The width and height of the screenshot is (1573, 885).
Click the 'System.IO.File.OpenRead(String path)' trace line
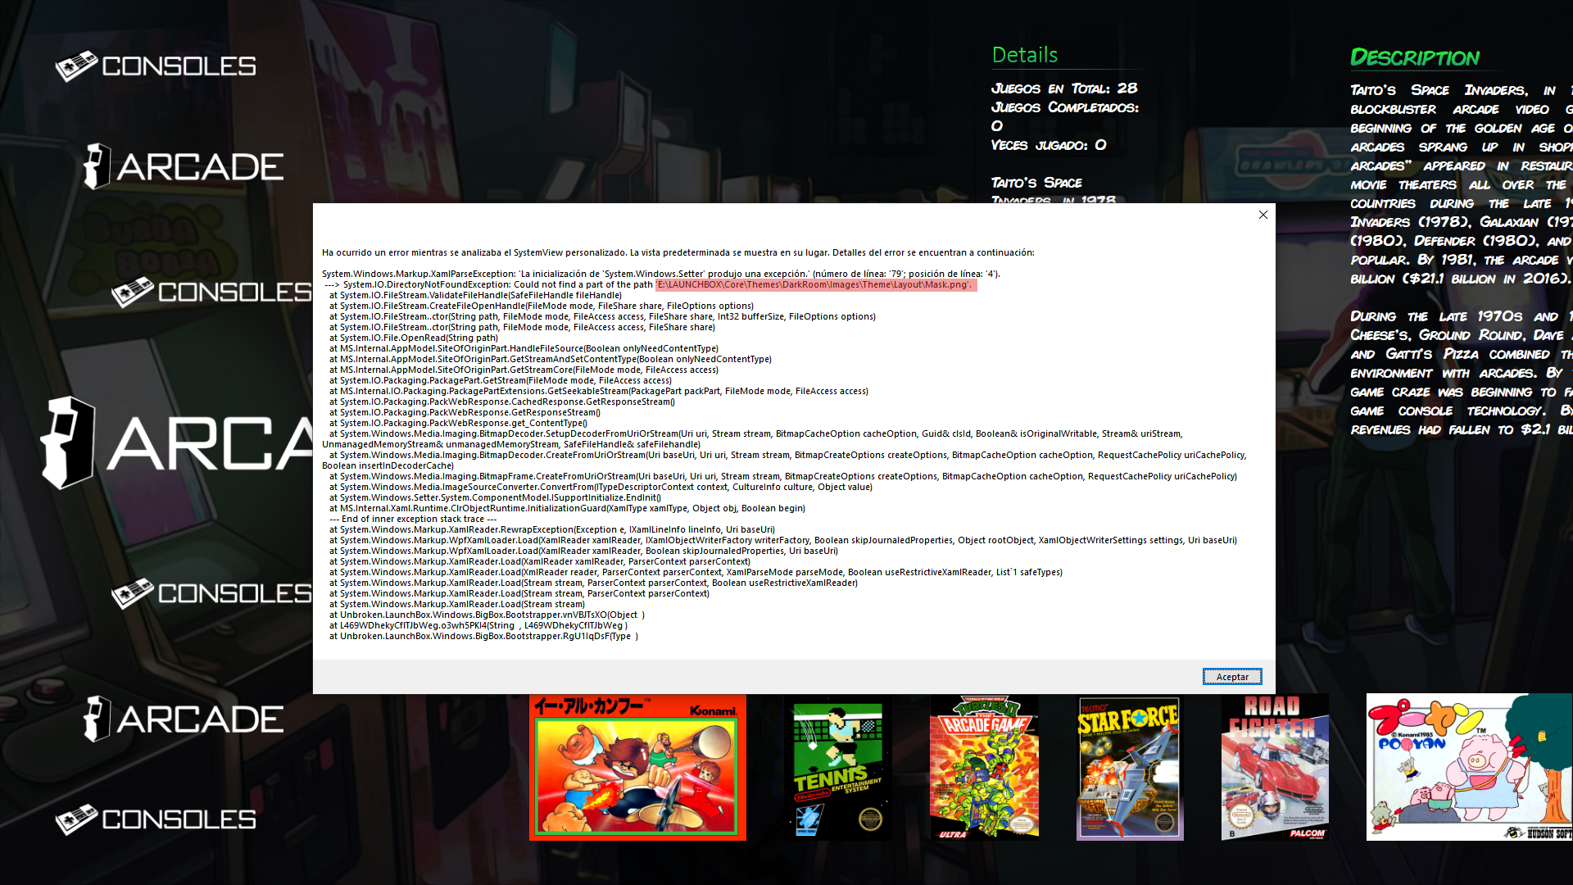[414, 338]
